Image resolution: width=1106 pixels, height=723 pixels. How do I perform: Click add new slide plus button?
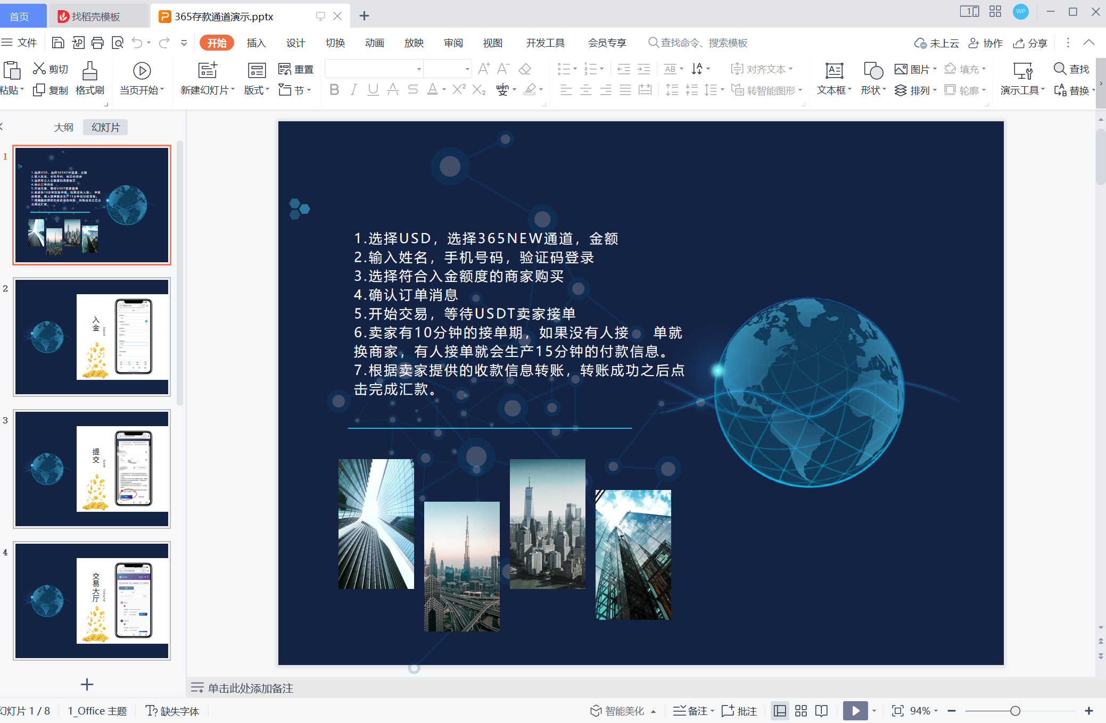[x=87, y=684]
